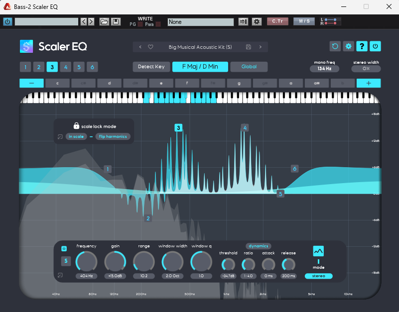Click the frequency knob
The width and height of the screenshot is (399, 312).
(87, 262)
